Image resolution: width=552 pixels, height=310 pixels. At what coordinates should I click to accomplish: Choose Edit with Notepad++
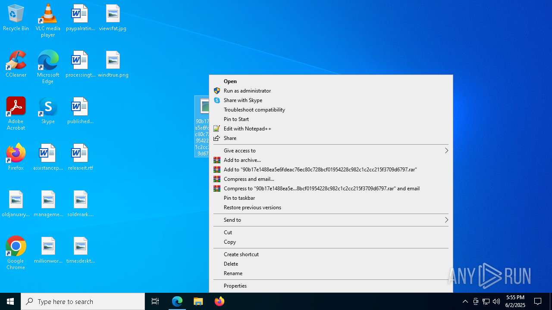point(331,129)
